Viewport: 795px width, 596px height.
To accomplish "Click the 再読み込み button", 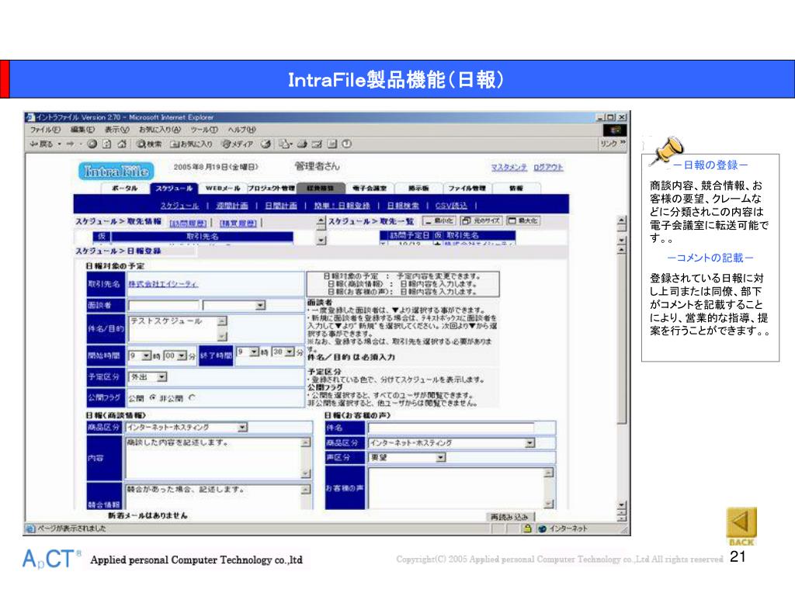I will coord(509,516).
